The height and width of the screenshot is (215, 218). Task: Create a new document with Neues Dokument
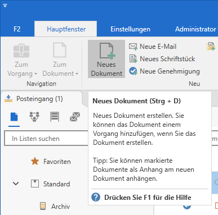[x=106, y=59]
